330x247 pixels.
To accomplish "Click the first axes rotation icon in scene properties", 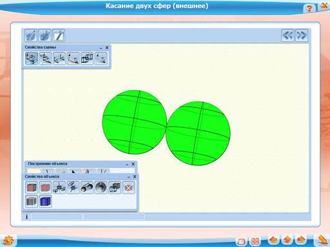I will tap(32, 59).
